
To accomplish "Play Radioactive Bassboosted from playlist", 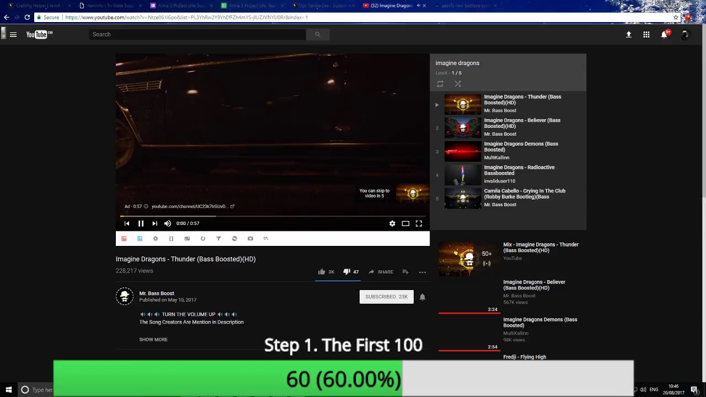I will click(x=507, y=174).
